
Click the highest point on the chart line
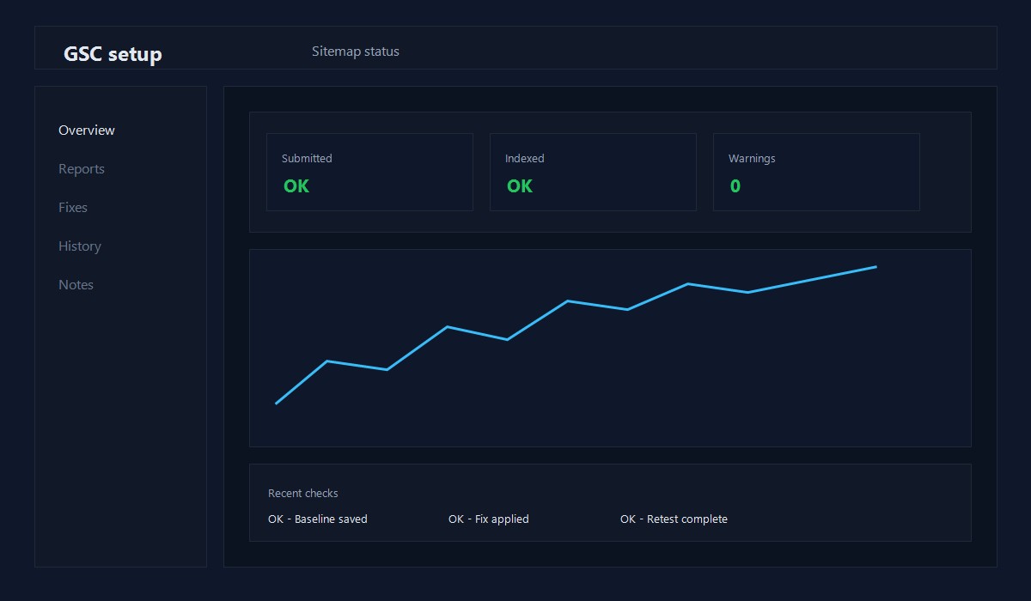(x=875, y=267)
